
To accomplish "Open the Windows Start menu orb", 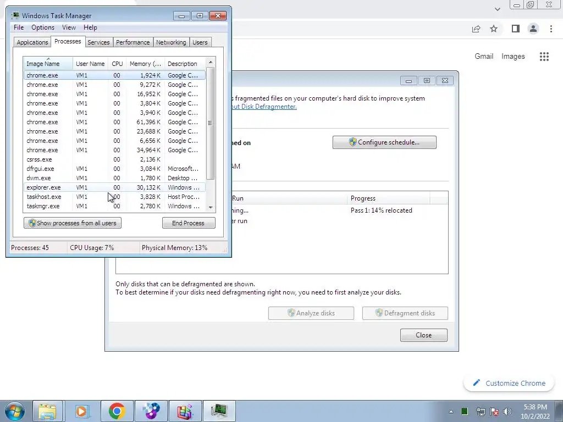I will point(14,411).
